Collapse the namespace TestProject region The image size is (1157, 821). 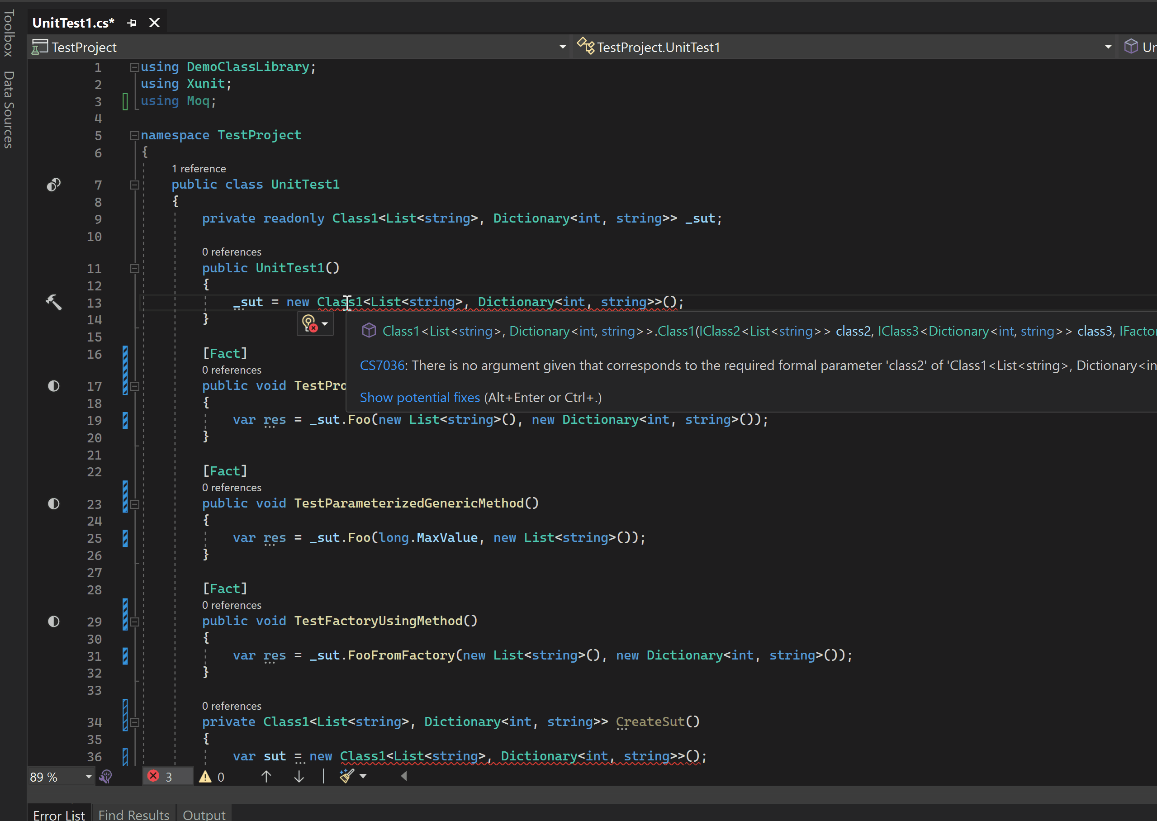point(134,136)
